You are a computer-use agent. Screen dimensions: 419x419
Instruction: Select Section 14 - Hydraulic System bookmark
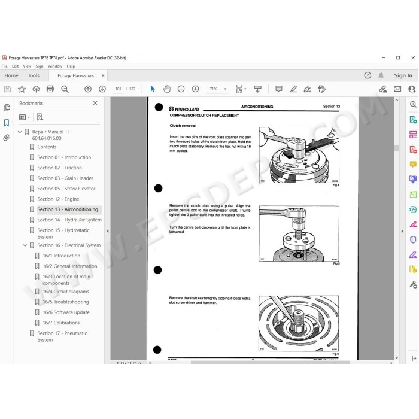[69, 220]
